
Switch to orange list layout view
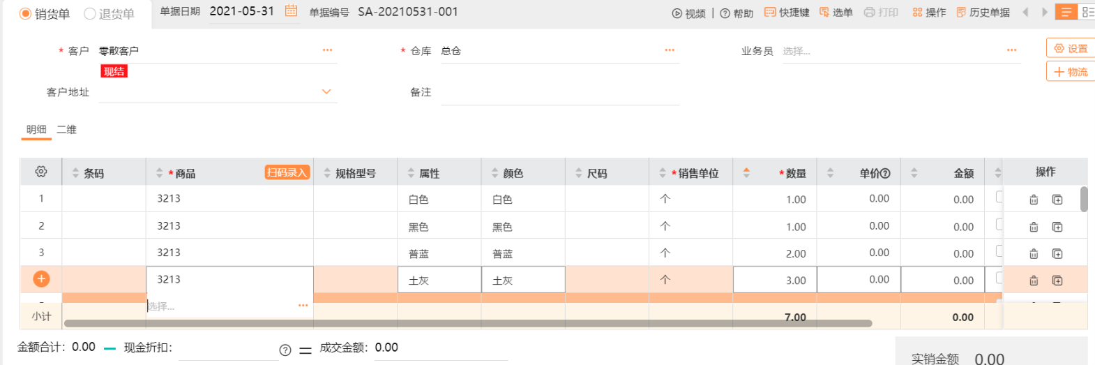tap(1066, 12)
